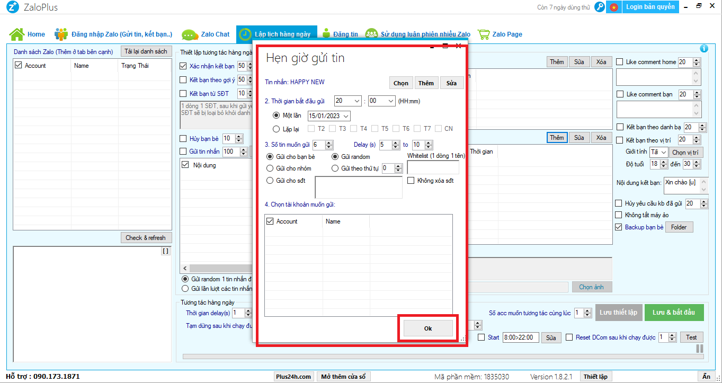Image resolution: width=722 pixels, height=383 pixels.
Task: Click Tải lại danh sách button
Action: pos(146,51)
